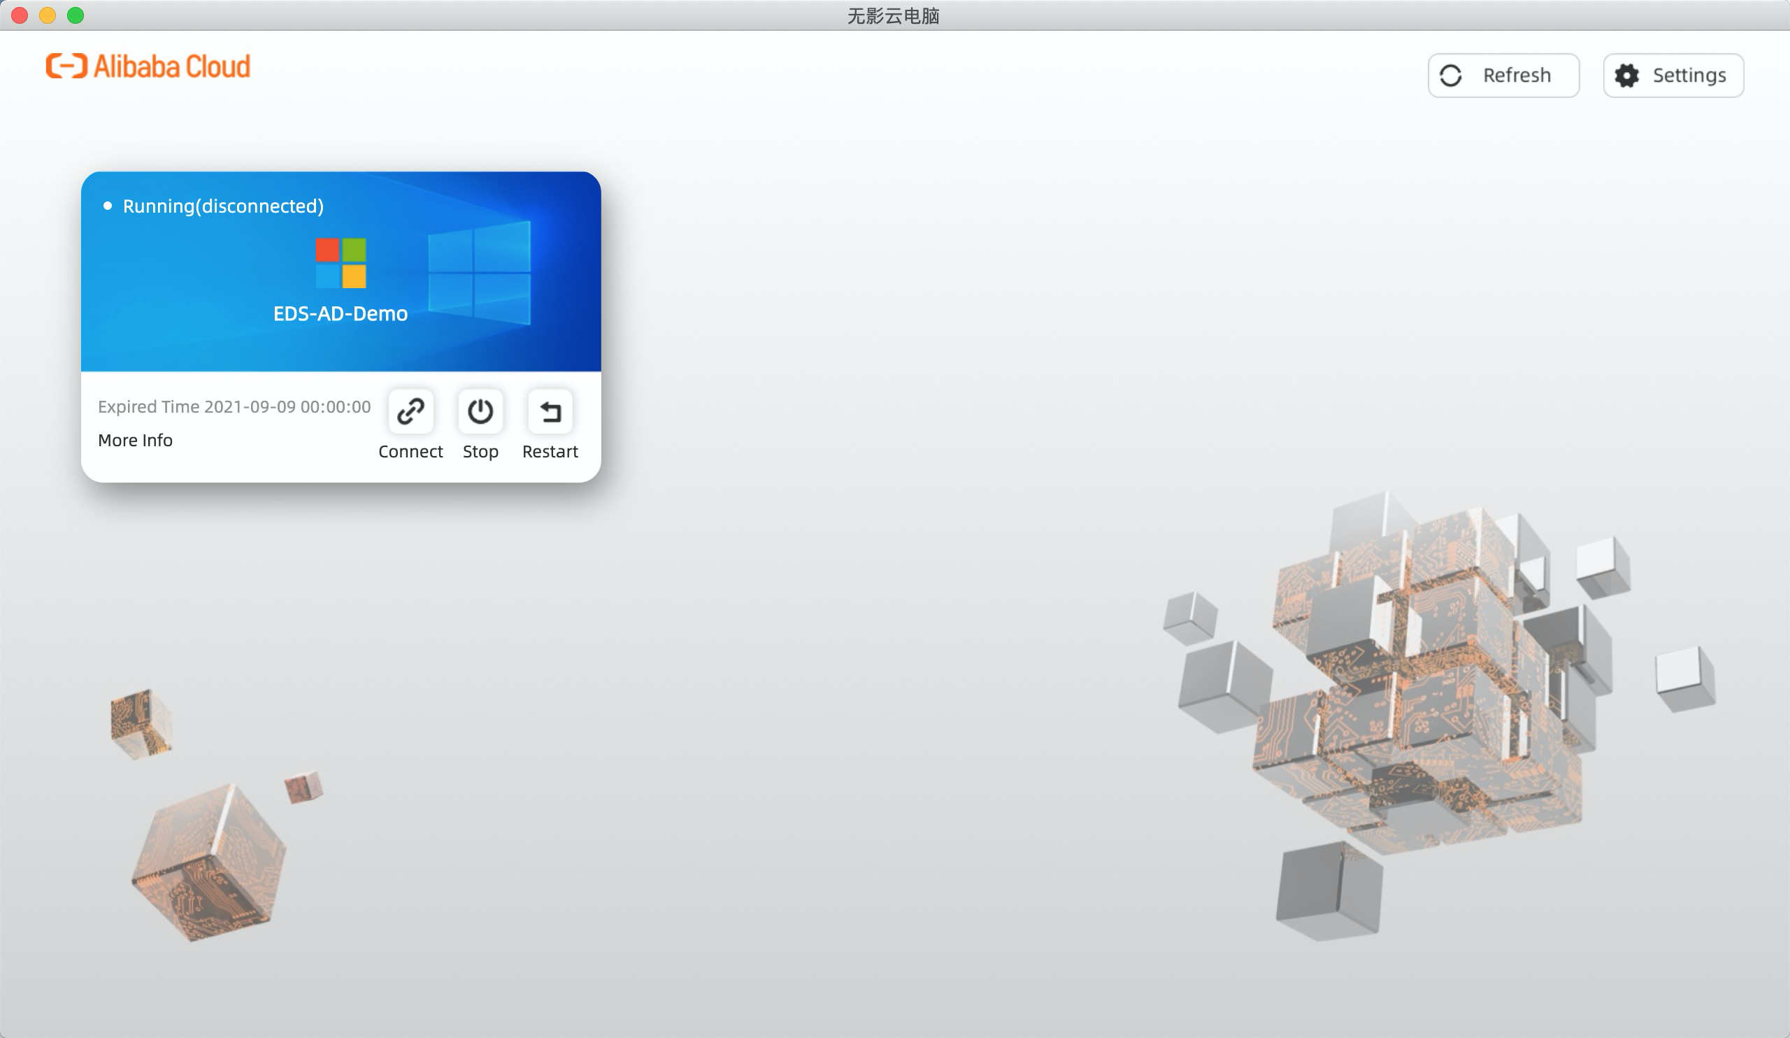The image size is (1790, 1038).
Task: Click the Restart text label
Action: point(550,452)
